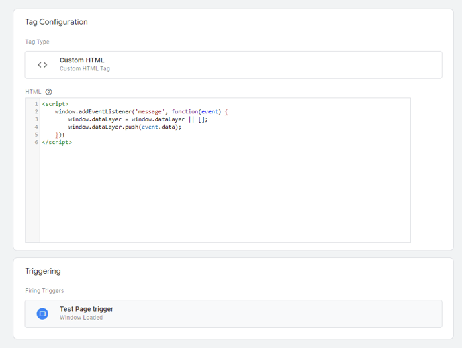
Task: Click the dataLayer.push code line
Action: click(x=125, y=127)
